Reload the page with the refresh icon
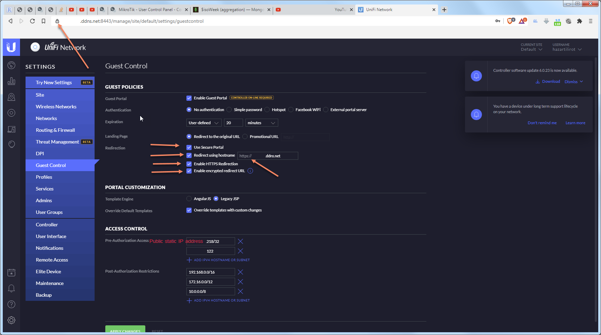Screen dimensions: 601x335 pos(32,21)
